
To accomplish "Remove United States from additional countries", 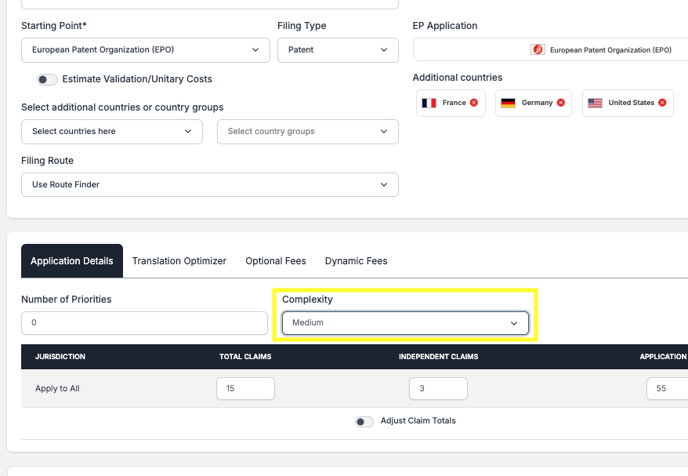I will pos(662,103).
